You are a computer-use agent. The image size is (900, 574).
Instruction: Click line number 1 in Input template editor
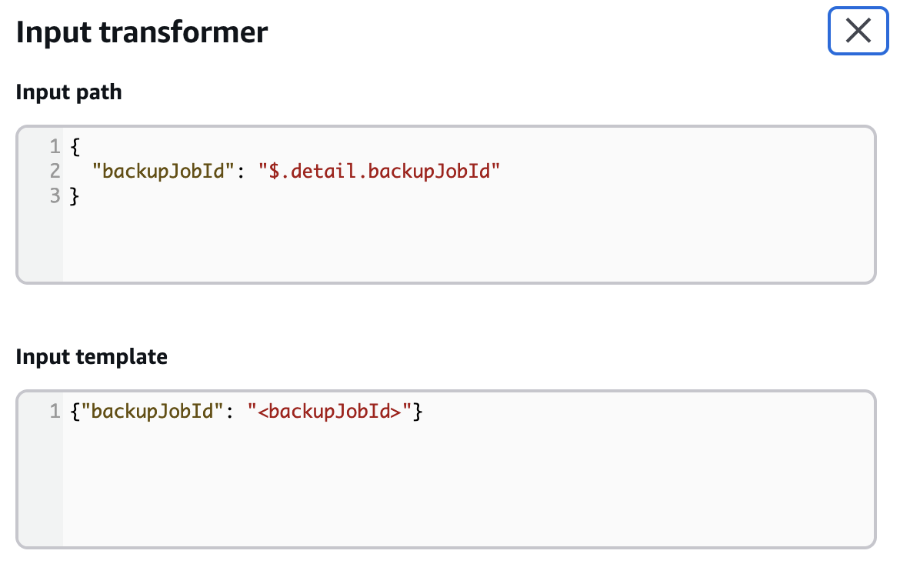[54, 411]
